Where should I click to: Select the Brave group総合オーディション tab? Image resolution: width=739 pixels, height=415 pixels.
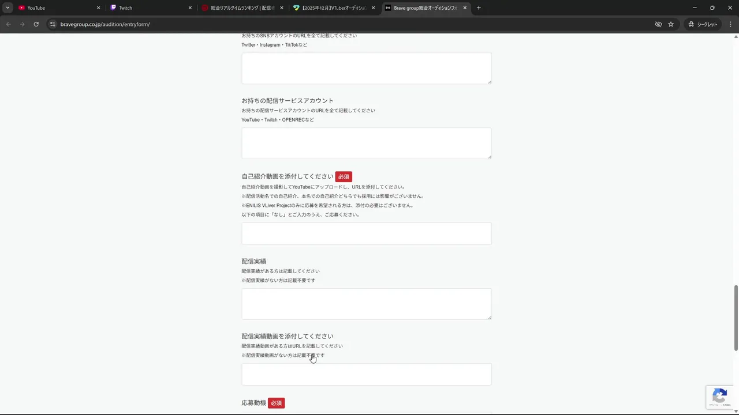pyautogui.click(x=426, y=8)
